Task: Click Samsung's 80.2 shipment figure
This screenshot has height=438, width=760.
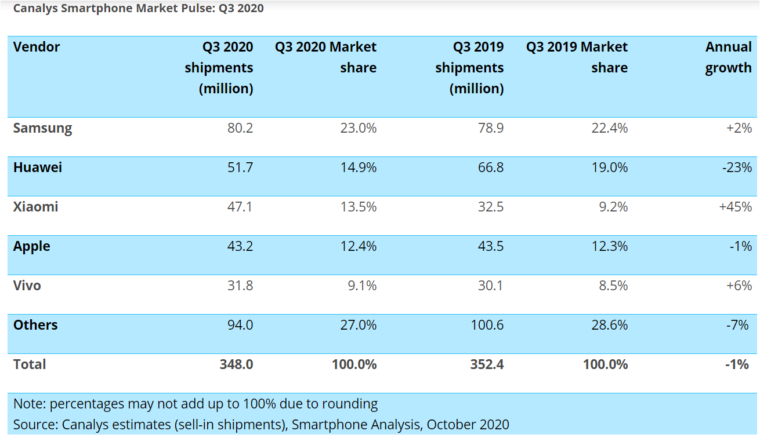Action: (241, 128)
